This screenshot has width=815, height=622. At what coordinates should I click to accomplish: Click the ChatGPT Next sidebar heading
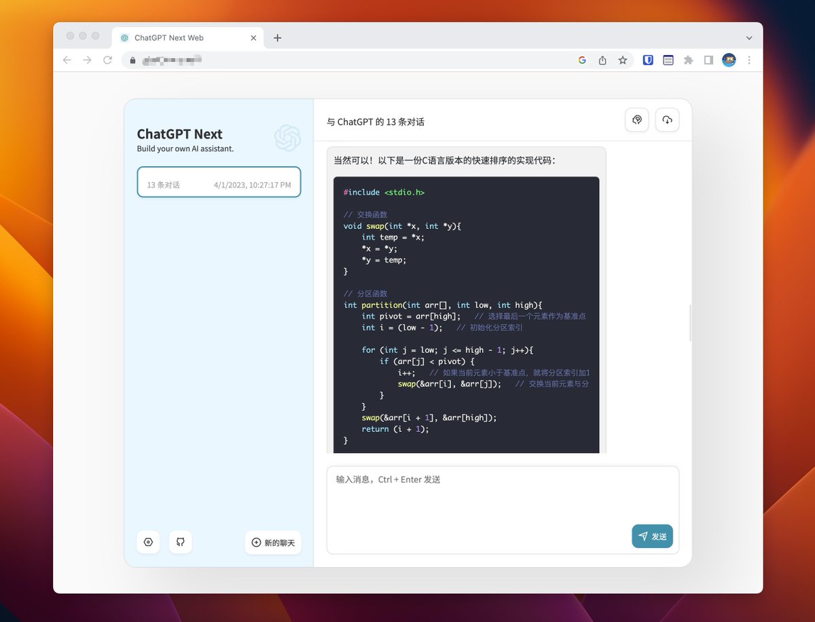[180, 134]
